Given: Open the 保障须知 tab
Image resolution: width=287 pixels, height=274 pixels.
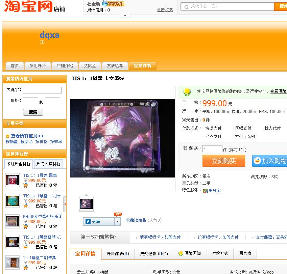Looking at the screenshot, I should (190, 254).
